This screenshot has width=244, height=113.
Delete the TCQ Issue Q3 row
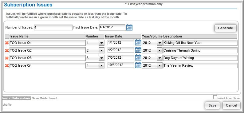(x=7, y=58)
